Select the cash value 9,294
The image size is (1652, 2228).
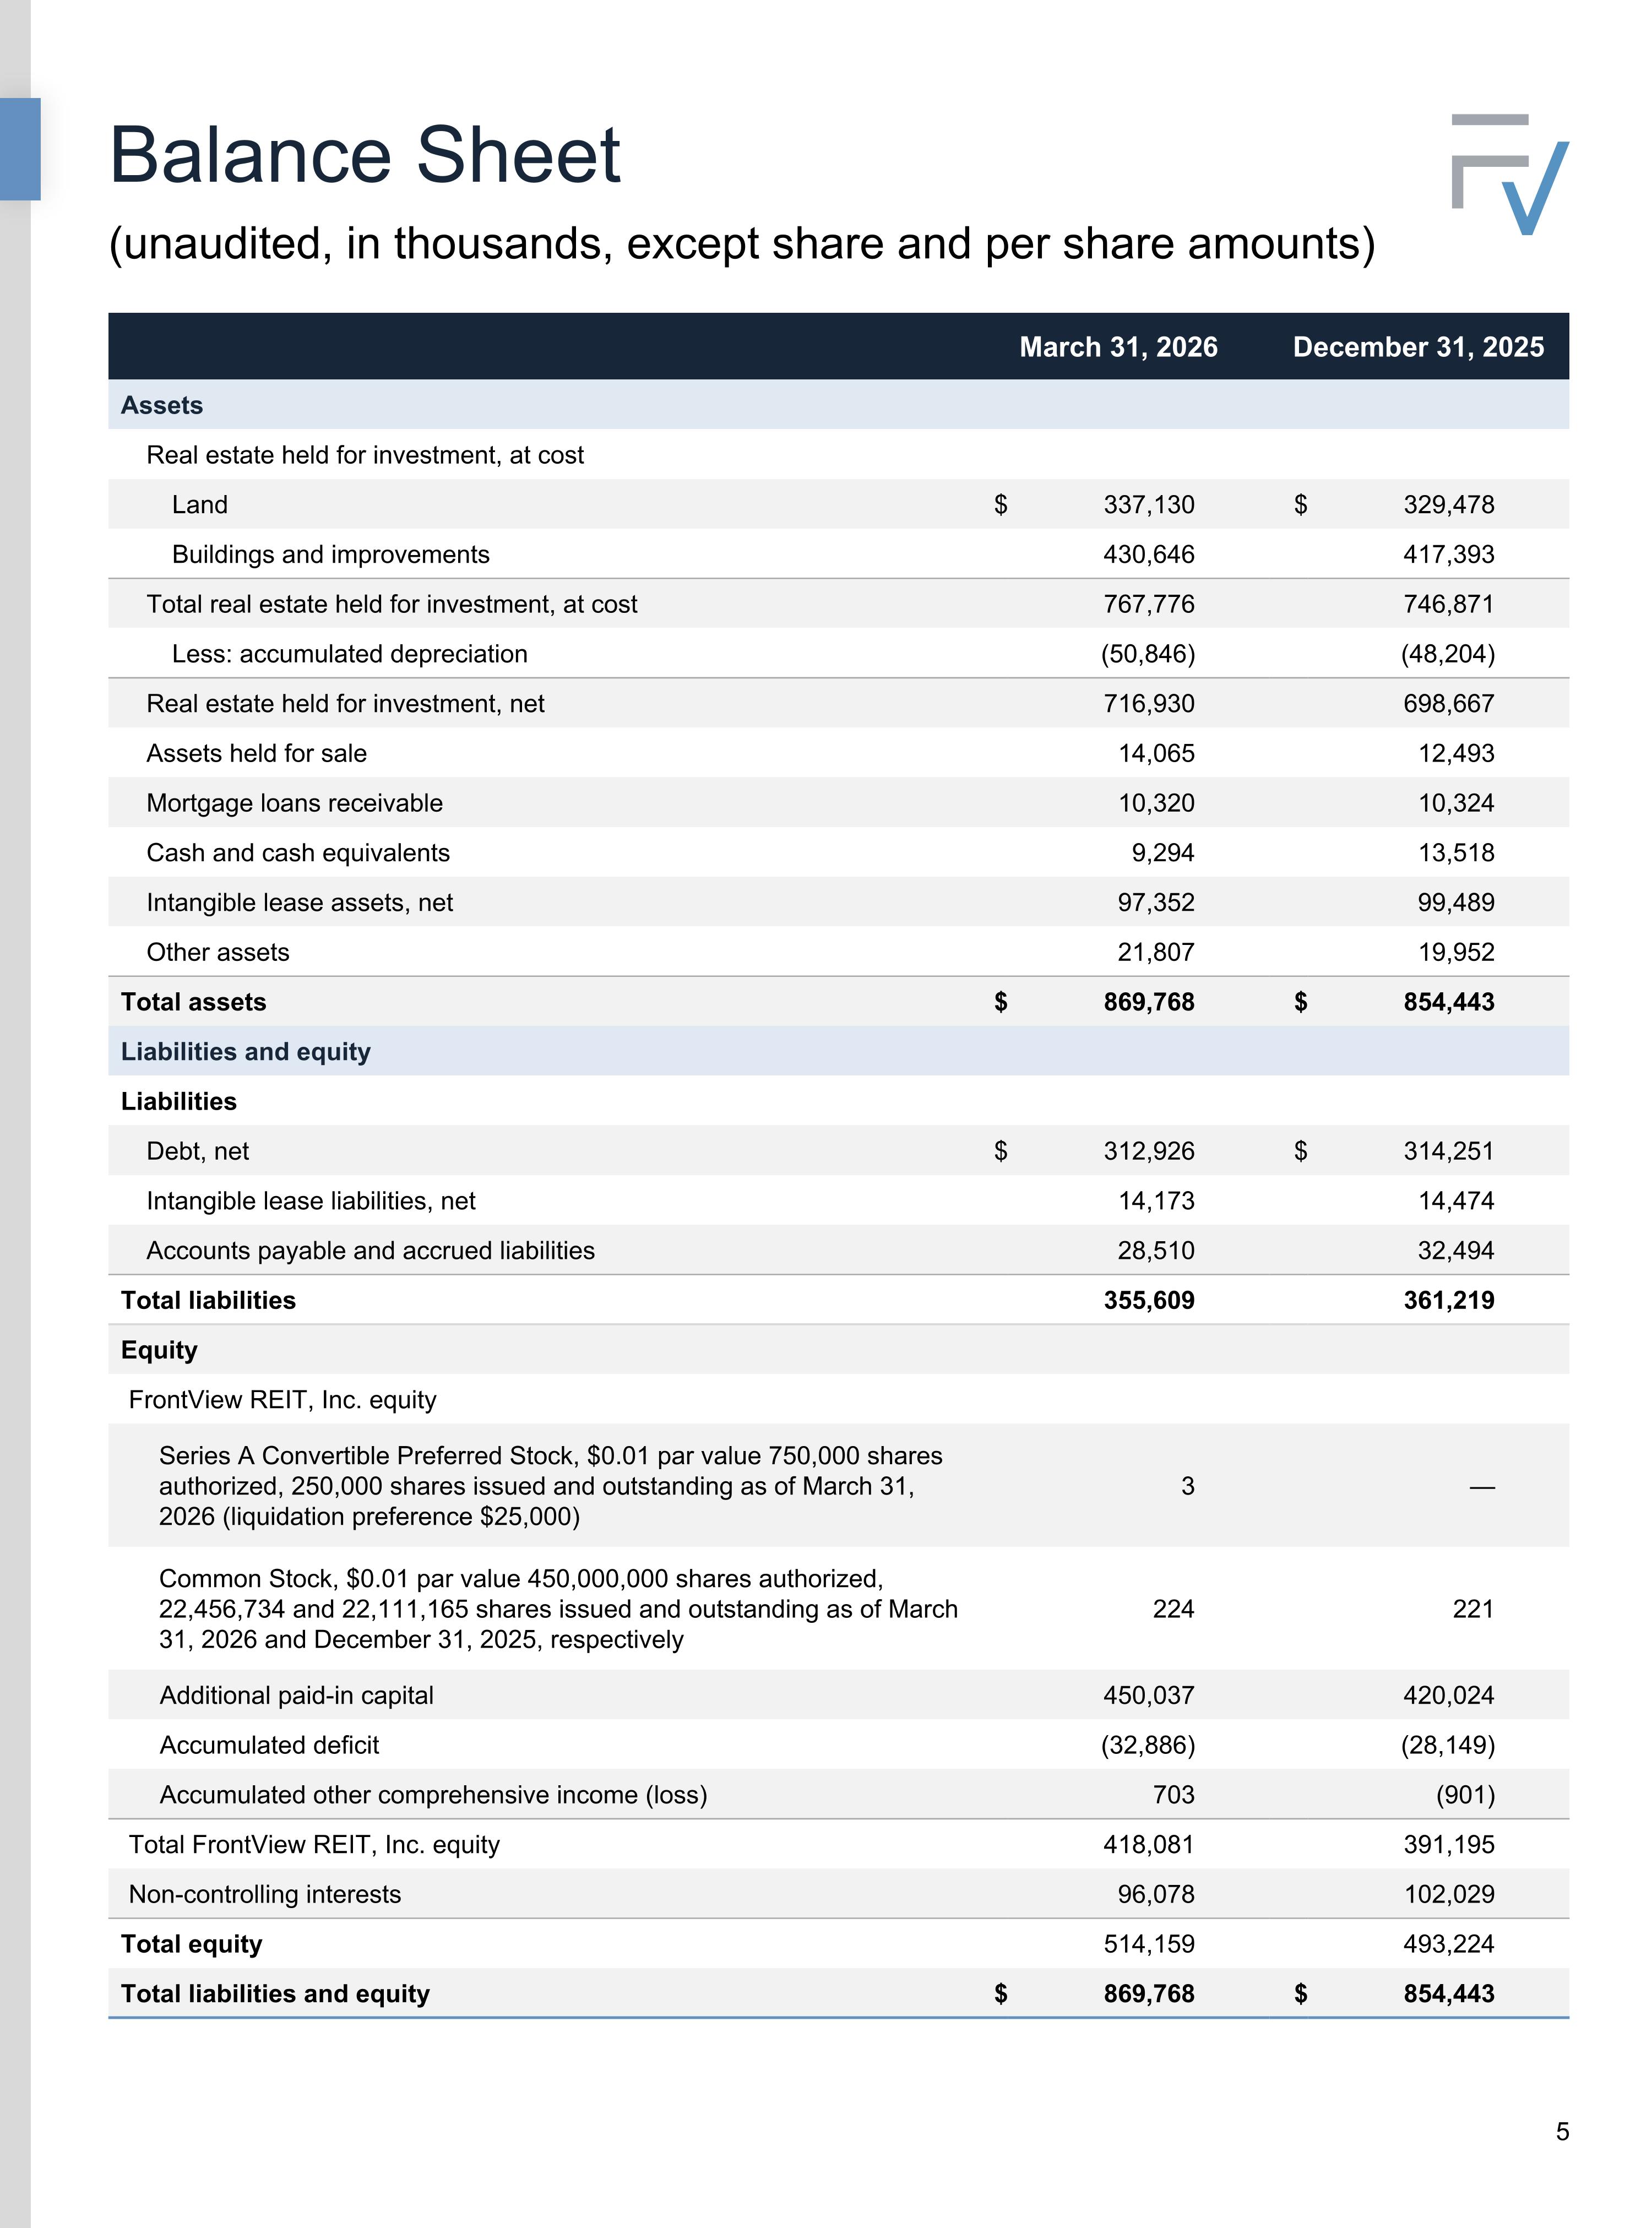pos(1163,853)
